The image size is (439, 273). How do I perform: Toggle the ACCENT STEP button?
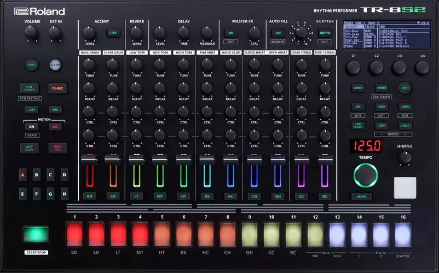(113, 33)
